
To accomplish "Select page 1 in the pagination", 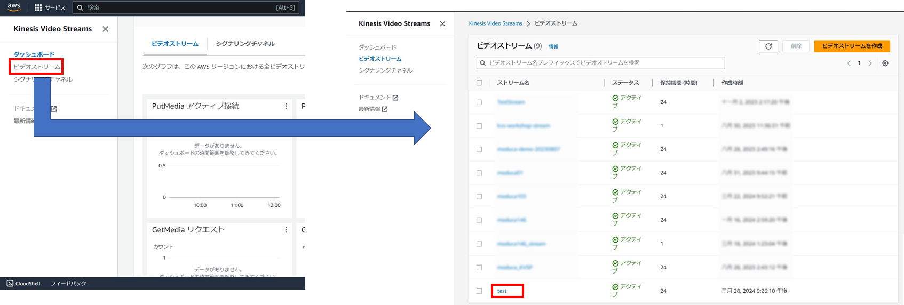I will click(x=859, y=63).
